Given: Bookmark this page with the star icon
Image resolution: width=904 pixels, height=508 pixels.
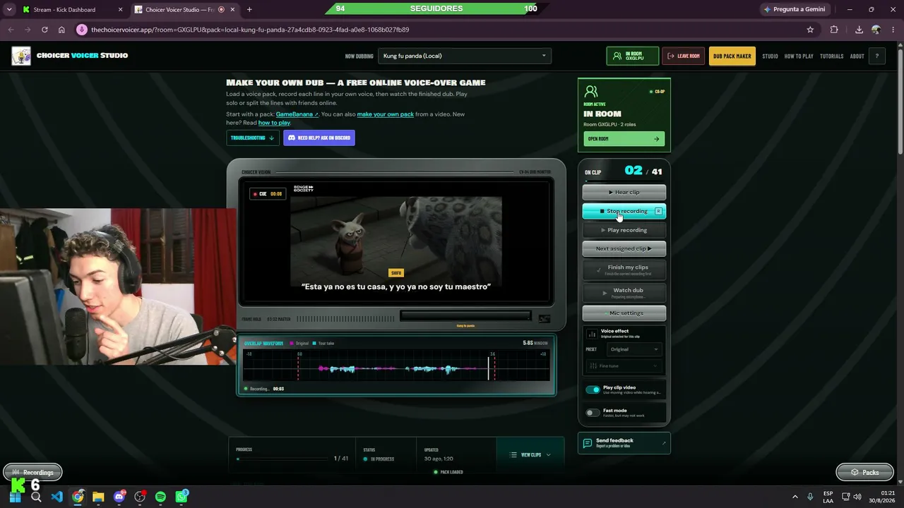Looking at the screenshot, I should (x=810, y=30).
